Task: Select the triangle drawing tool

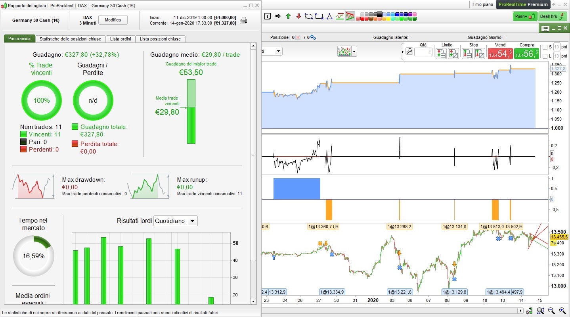Action: [x=329, y=16]
